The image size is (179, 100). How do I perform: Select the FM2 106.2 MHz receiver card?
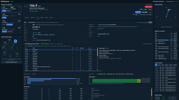click(x=11, y=16)
